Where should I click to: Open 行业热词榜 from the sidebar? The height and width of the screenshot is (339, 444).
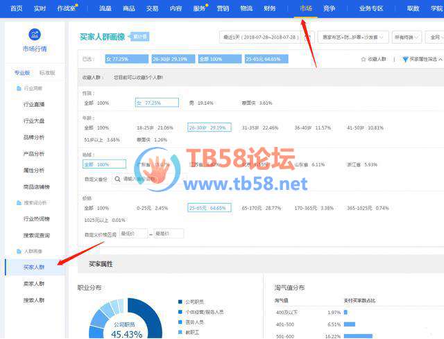34,219
